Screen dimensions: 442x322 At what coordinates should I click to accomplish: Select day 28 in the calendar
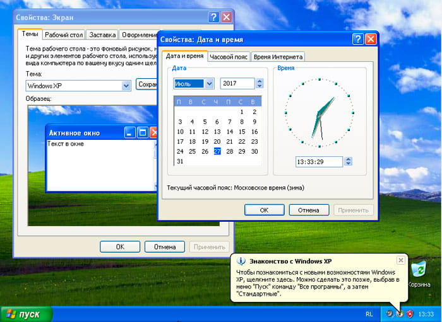coord(229,151)
